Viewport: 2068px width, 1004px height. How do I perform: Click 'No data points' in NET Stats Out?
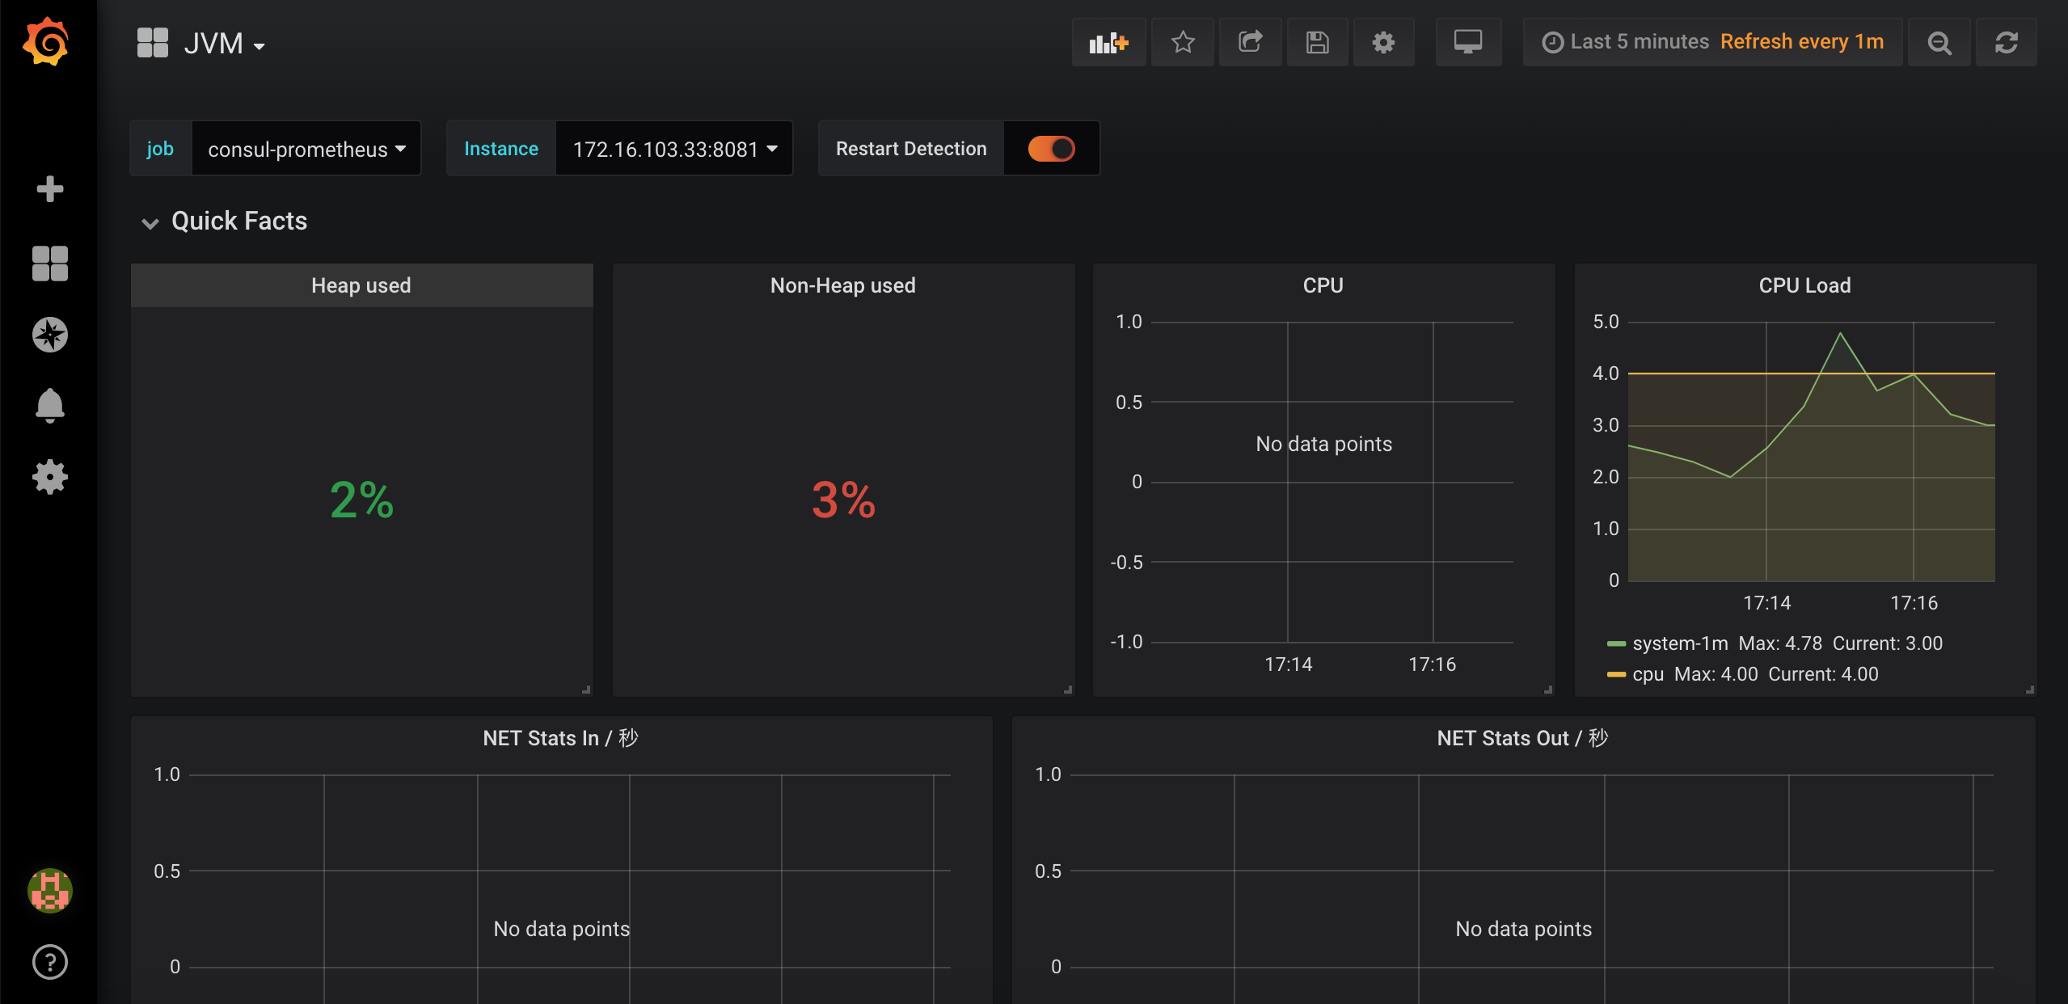1523,929
